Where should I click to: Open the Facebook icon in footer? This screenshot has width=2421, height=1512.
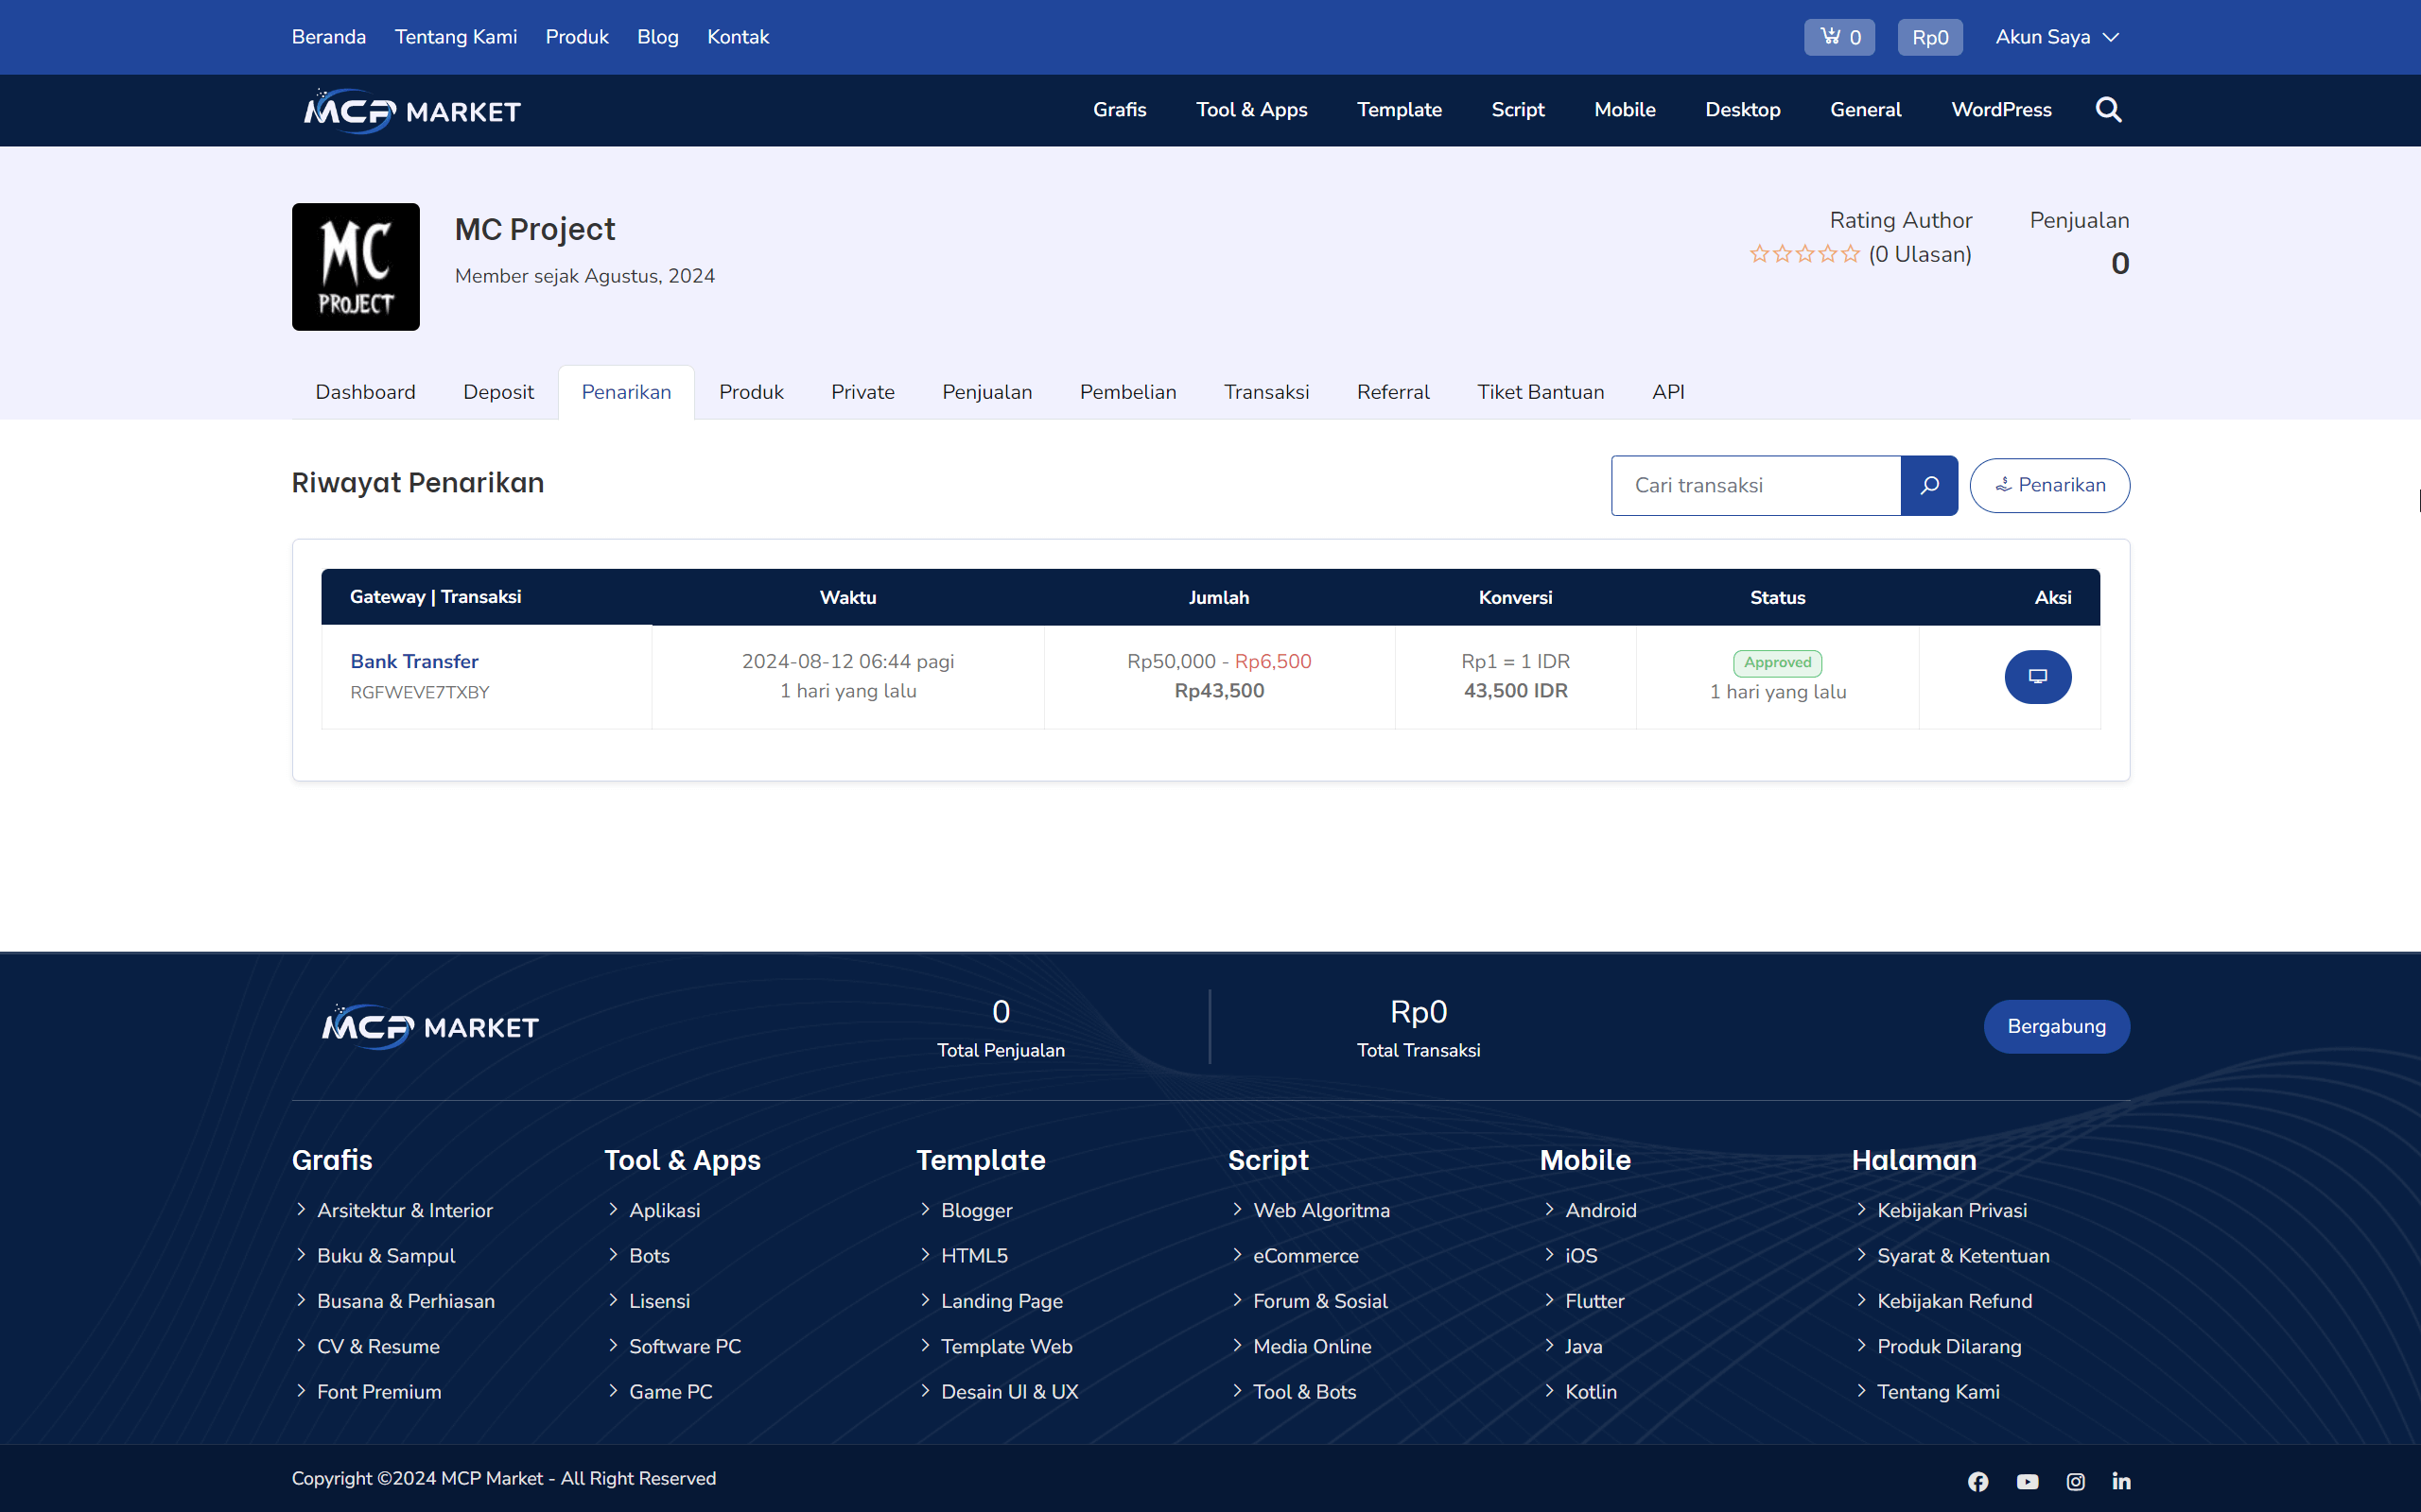coord(1977,1481)
